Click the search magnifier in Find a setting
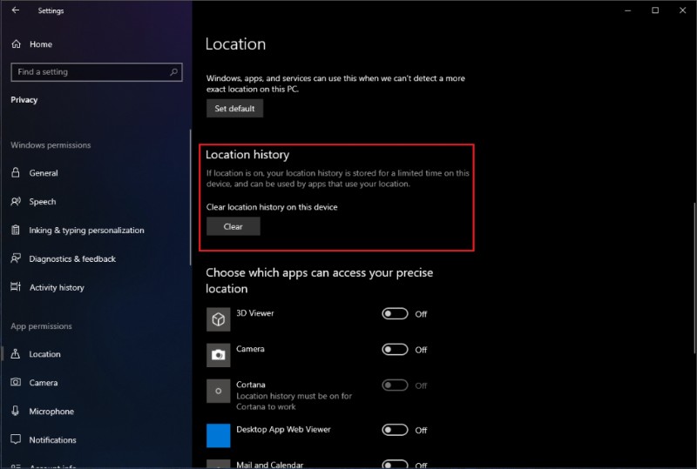This screenshot has height=469, width=697. coord(173,71)
